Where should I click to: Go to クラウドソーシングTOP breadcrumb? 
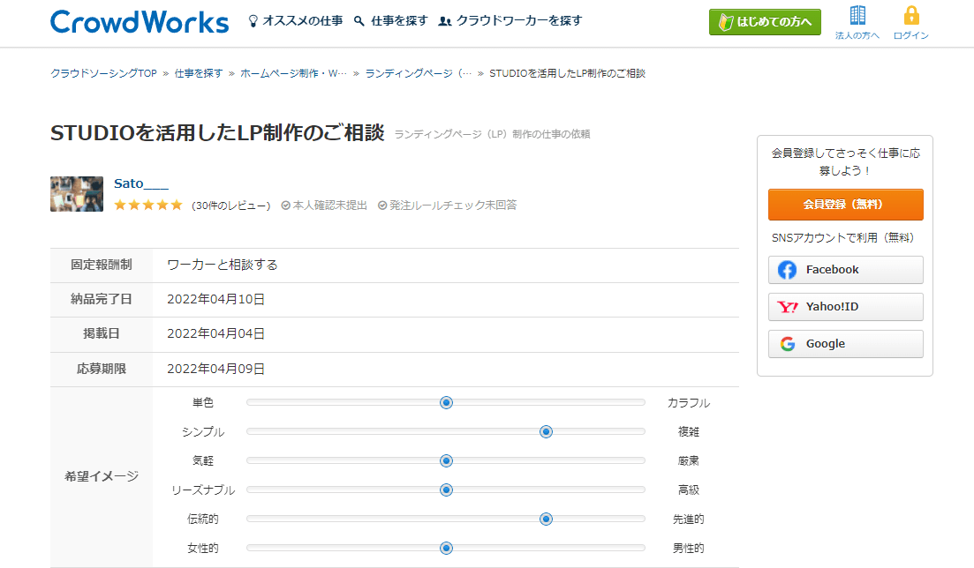point(103,73)
